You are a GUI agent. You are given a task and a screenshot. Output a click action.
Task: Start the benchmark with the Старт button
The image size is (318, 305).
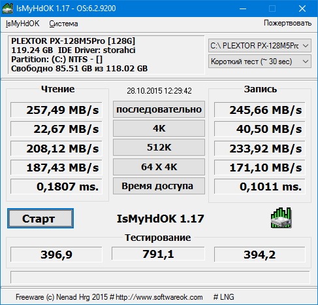[x=40, y=219]
